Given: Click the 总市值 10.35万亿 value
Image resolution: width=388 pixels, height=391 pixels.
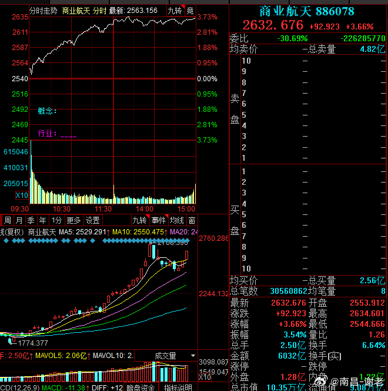Looking at the screenshot, I should [x=286, y=387].
